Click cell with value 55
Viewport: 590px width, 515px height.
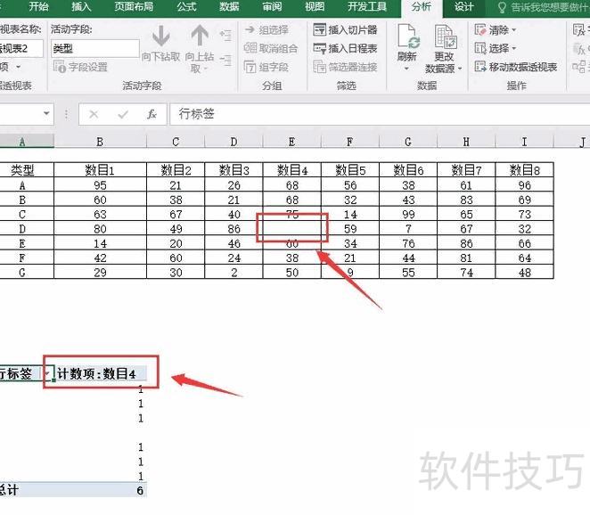(x=408, y=273)
